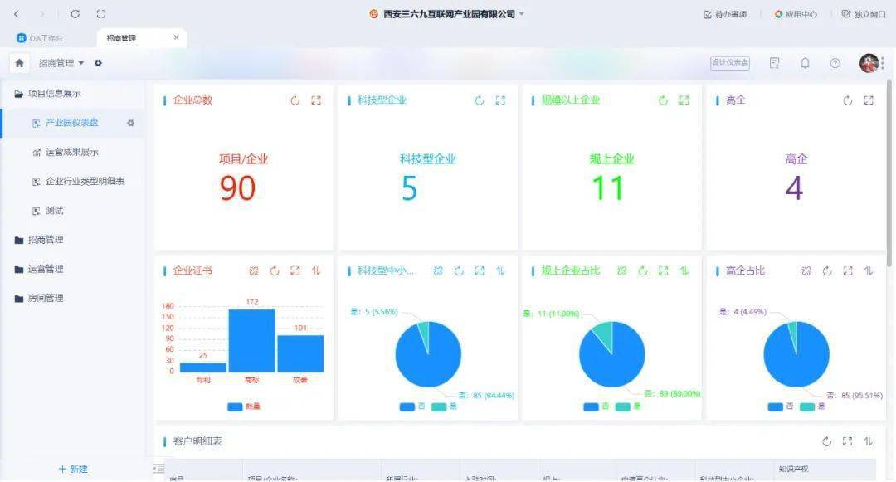This screenshot has height=482, width=896.
Task: Open settings gear next to 招商管理
Action: 98,63
